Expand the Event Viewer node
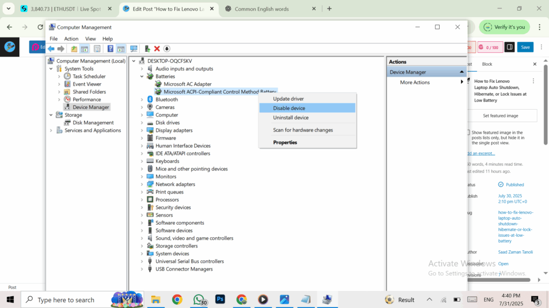The width and height of the screenshot is (549, 308). coord(59,84)
